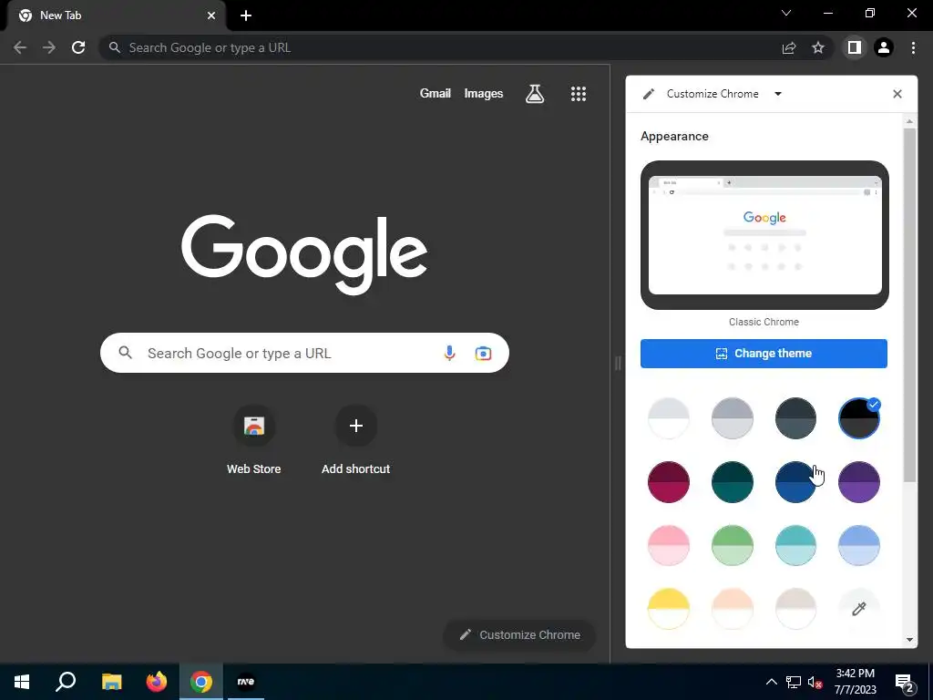This screenshot has height=700, width=933.
Task: Close the New Tab tab
Action: click(x=211, y=15)
